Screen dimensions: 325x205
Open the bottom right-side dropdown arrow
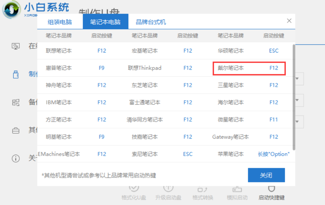[x=296, y=122]
